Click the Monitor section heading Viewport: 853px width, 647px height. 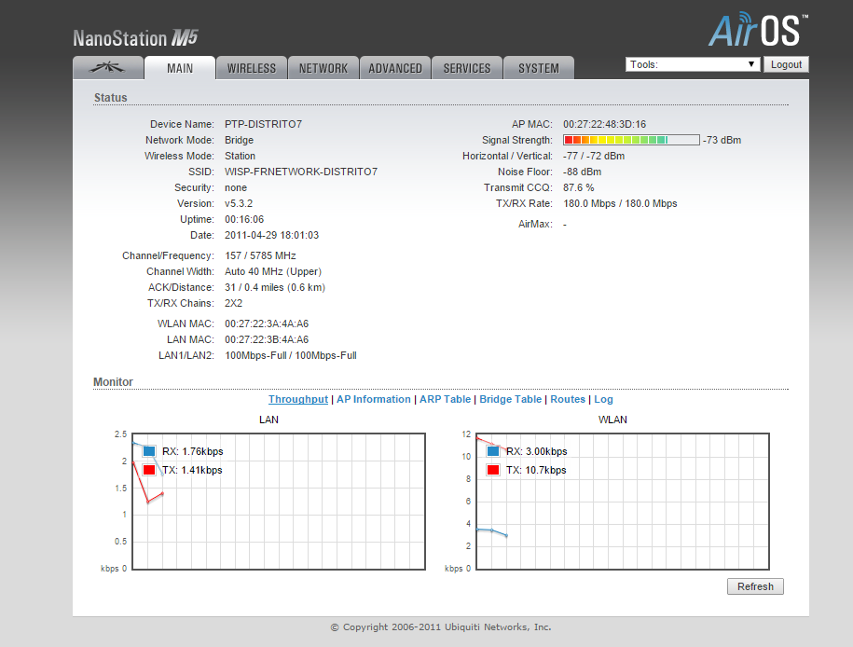coord(113,382)
